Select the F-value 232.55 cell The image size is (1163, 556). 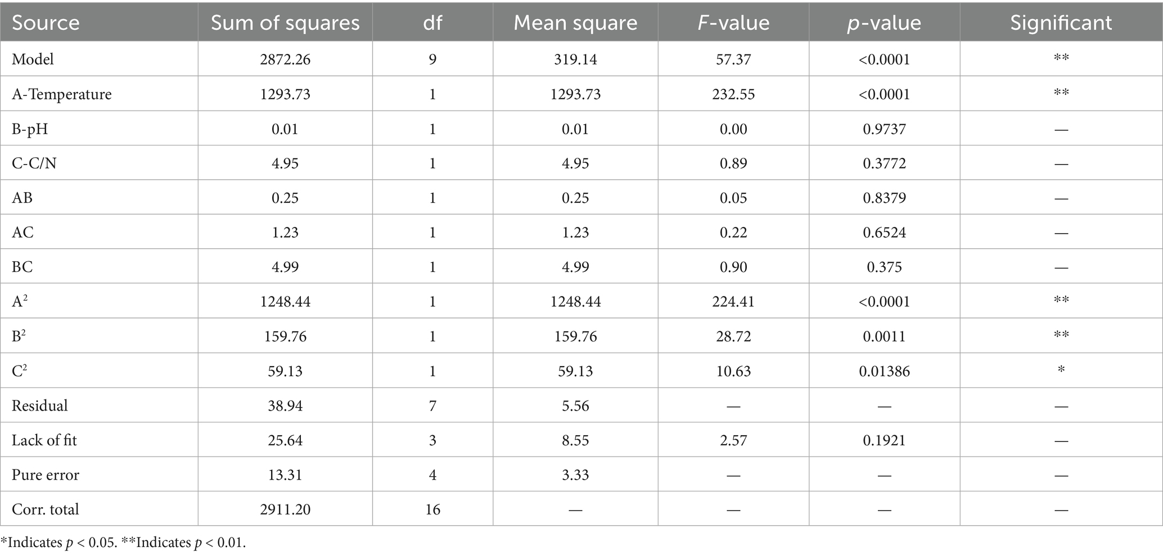point(733,94)
